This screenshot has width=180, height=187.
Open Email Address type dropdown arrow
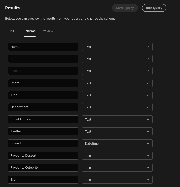pyautogui.click(x=148, y=119)
